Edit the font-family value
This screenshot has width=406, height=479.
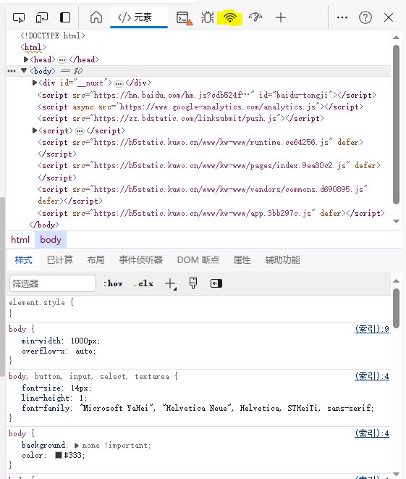pos(225,408)
